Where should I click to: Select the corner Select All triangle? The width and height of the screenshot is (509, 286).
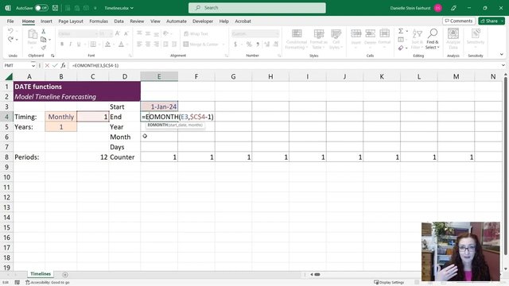pos(9,76)
